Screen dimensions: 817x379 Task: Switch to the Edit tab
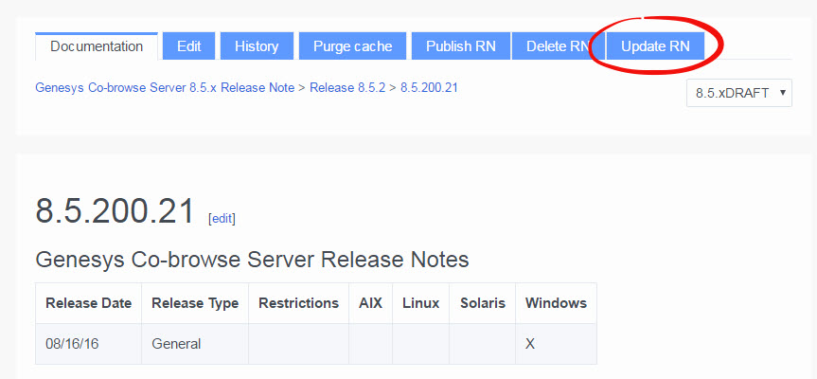[x=188, y=45]
